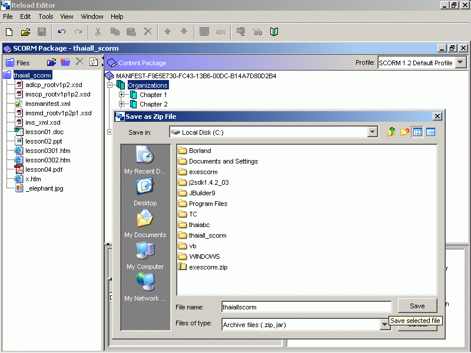This screenshot has height=353, width=471.
Task: Open the SCORM Profile dropdown
Action: coord(460,63)
